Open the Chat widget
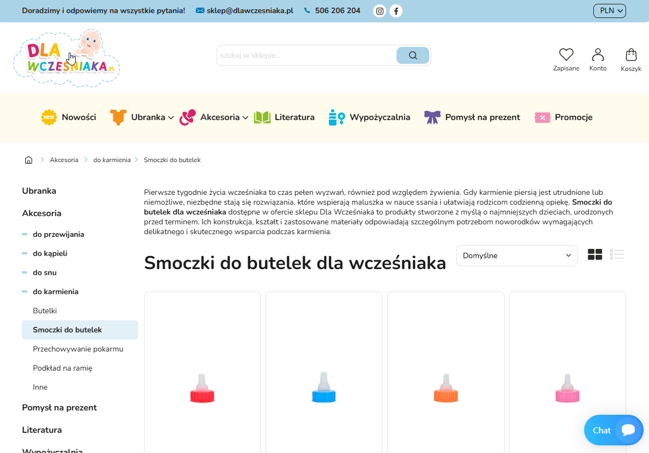Viewport: 649px width, 453px height. click(613, 430)
